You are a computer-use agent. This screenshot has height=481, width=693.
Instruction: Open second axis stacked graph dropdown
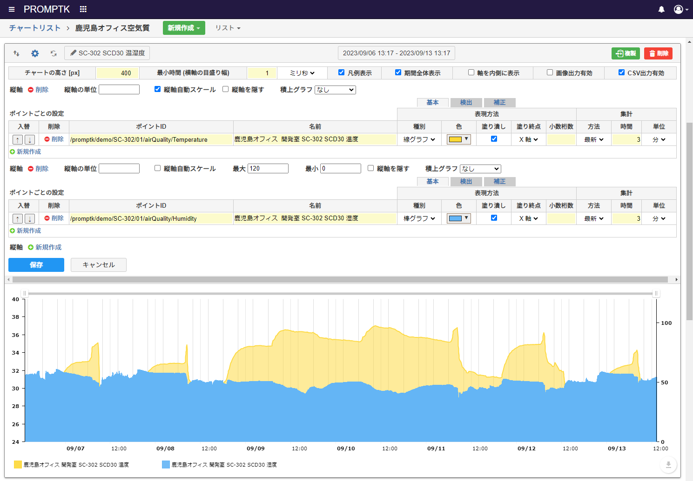pyautogui.click(x=480, y=169)
